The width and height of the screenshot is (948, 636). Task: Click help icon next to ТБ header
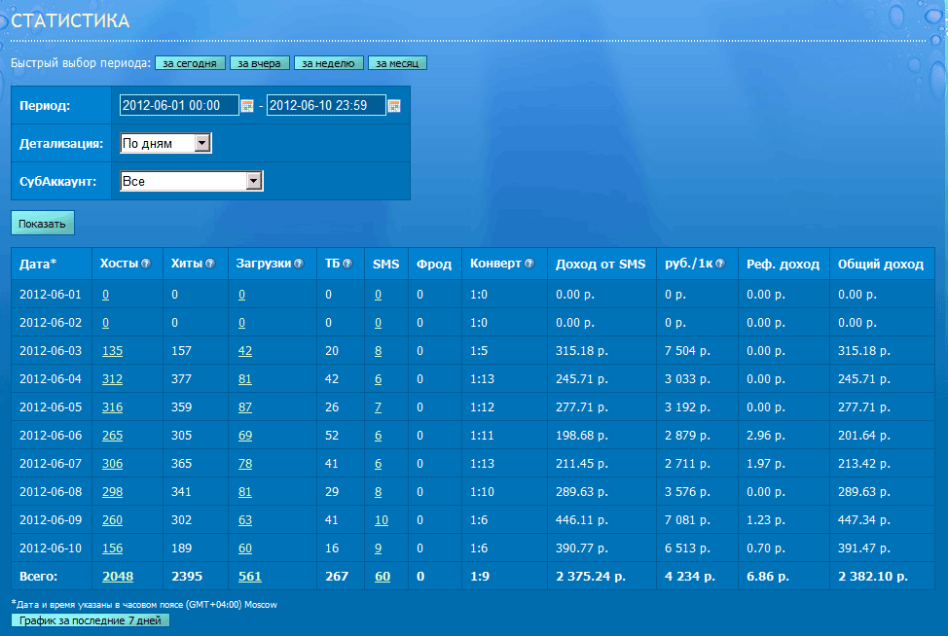pyautogui.click(x=346, y=264)
